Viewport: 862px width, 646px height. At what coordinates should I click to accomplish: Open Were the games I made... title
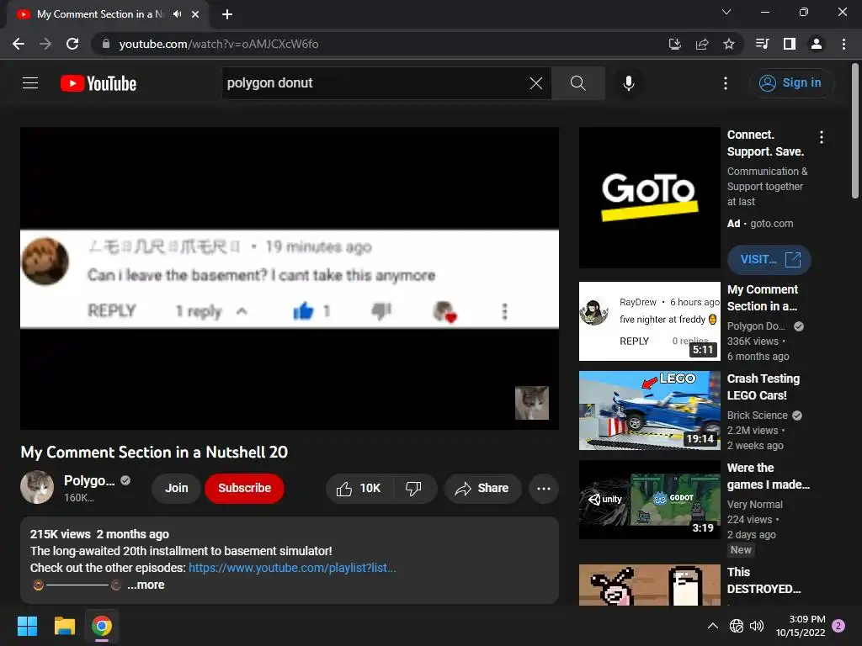coord(769,476)
